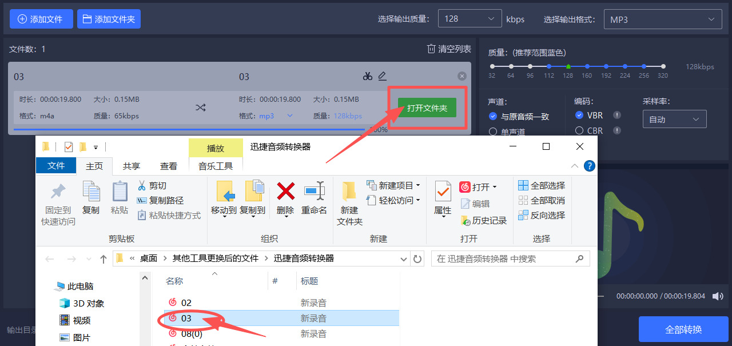Collapse the Explorer ribbon with chevron

point(575,166)
